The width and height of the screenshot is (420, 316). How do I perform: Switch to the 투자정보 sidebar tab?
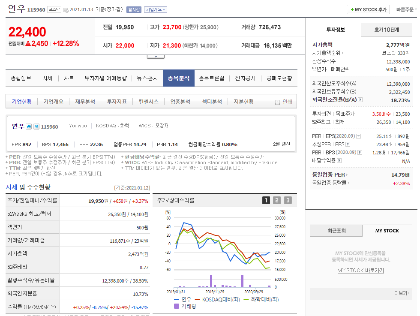[335, 30]
